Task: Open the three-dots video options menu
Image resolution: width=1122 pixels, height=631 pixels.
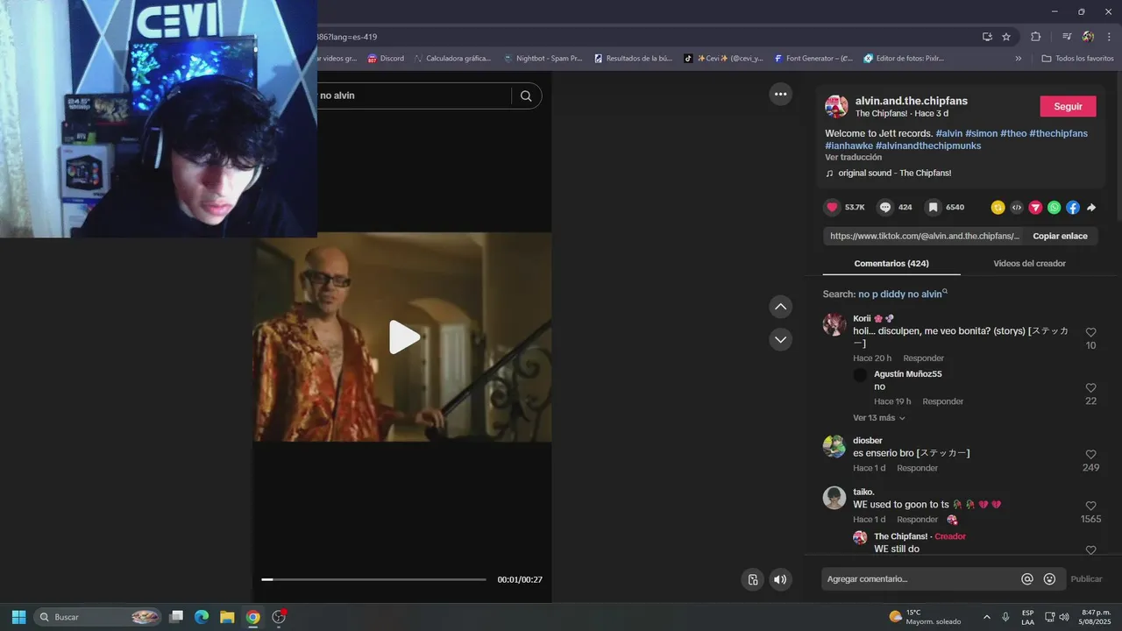Action: (780, 95)
